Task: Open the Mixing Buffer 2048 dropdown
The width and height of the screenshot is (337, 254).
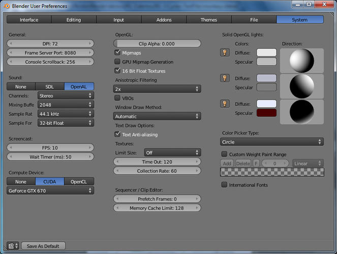Action: coord(66,105)
